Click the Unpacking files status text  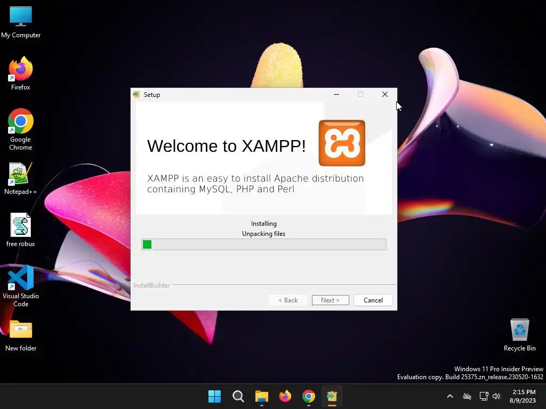(x=263, y=234)
